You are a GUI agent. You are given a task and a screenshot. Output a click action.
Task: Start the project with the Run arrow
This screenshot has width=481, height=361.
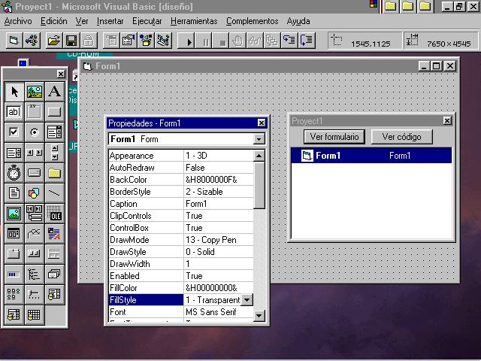[189, 41]
